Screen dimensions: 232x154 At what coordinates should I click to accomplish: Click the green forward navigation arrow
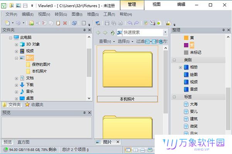pyautogui.click(x=105, y=32)
